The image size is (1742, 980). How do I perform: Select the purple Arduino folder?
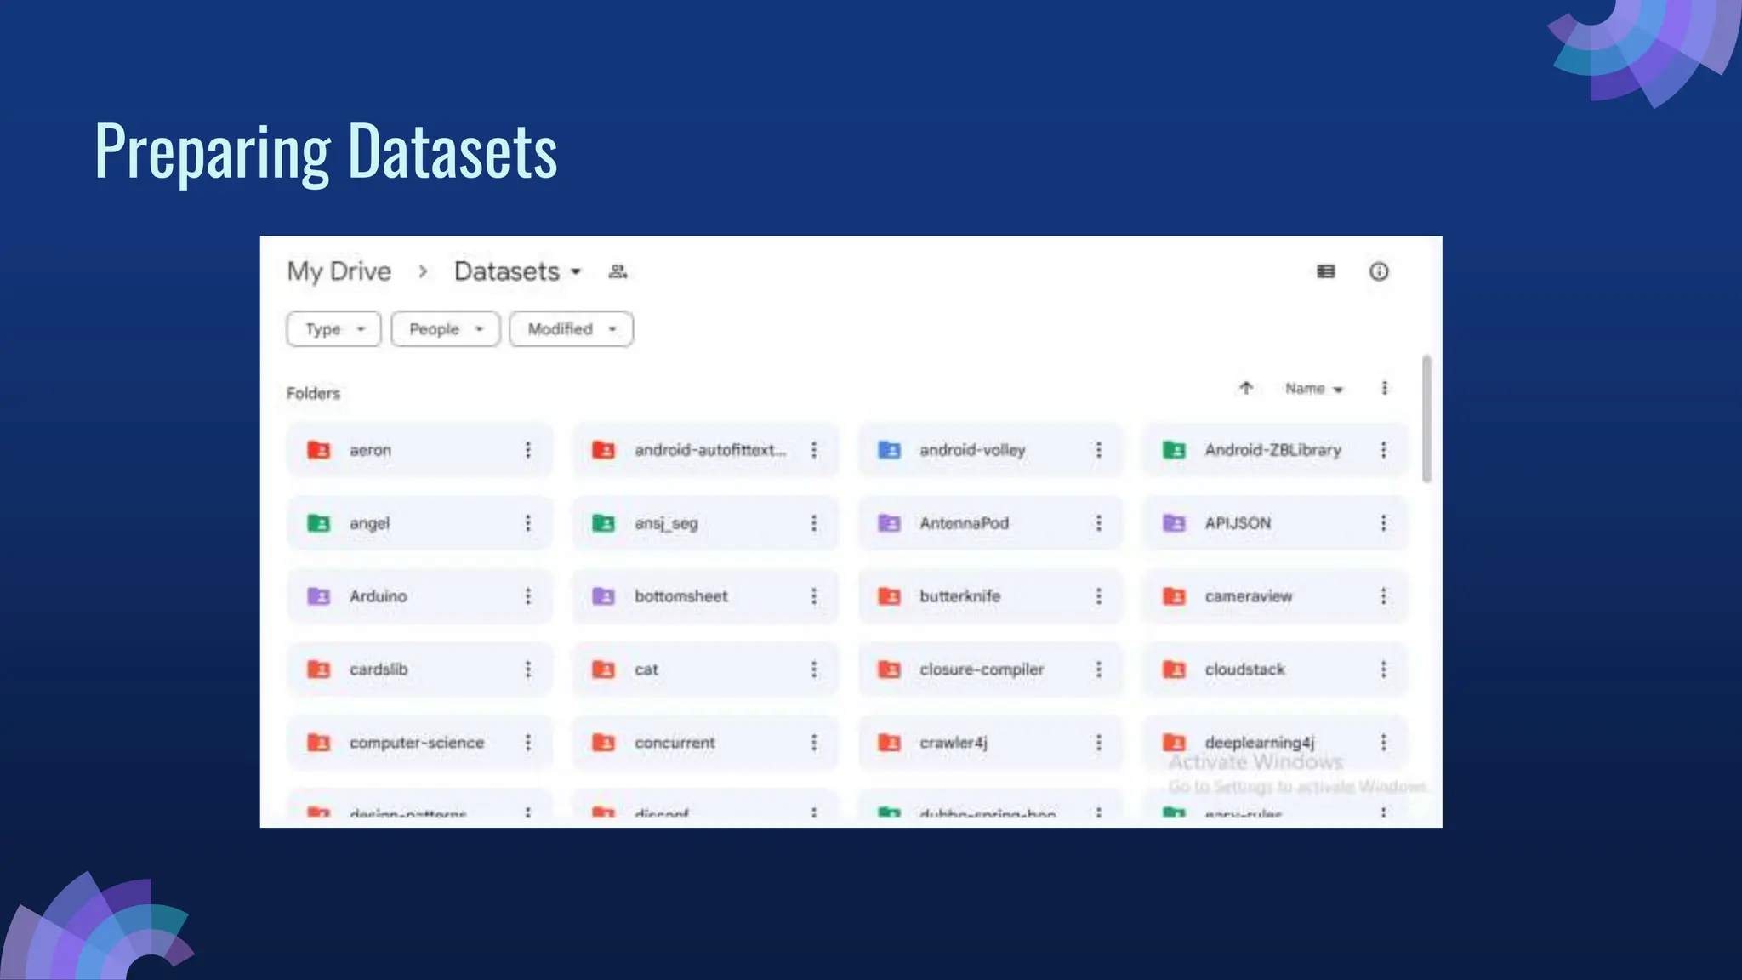379,596
